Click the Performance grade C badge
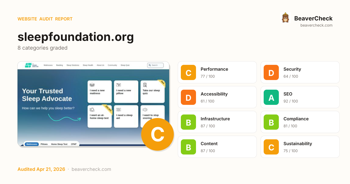Image resolution: width=350 pixels, height=184 pixels. tap(188, 72)
